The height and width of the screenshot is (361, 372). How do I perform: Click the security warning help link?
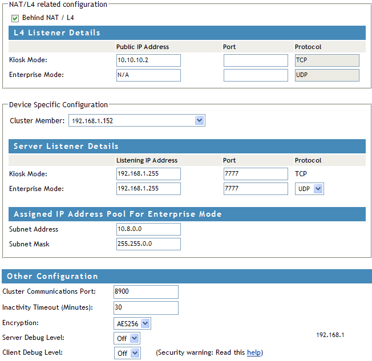pyautogui.click(x=254, y=352)
